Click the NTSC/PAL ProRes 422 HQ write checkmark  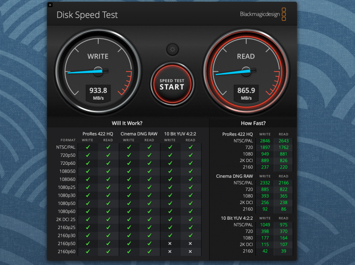(88, 147)
